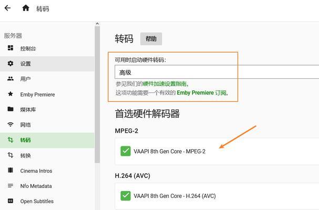Open the Emby Premiere 订阅 link
319x210 pixels.
[x=201, y=93]
